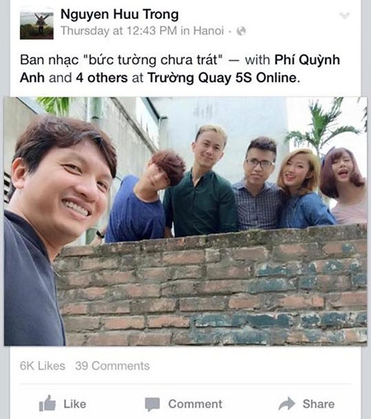View the 39 Comments list
Image resolution: width=371 pixels, height=419 pixels.
coord(112,366)
